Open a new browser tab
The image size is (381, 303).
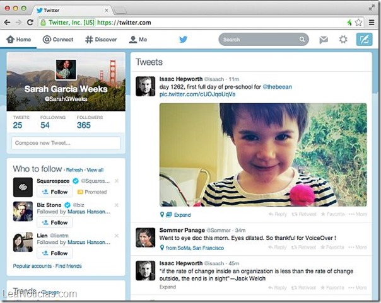[x=120, y=11]
